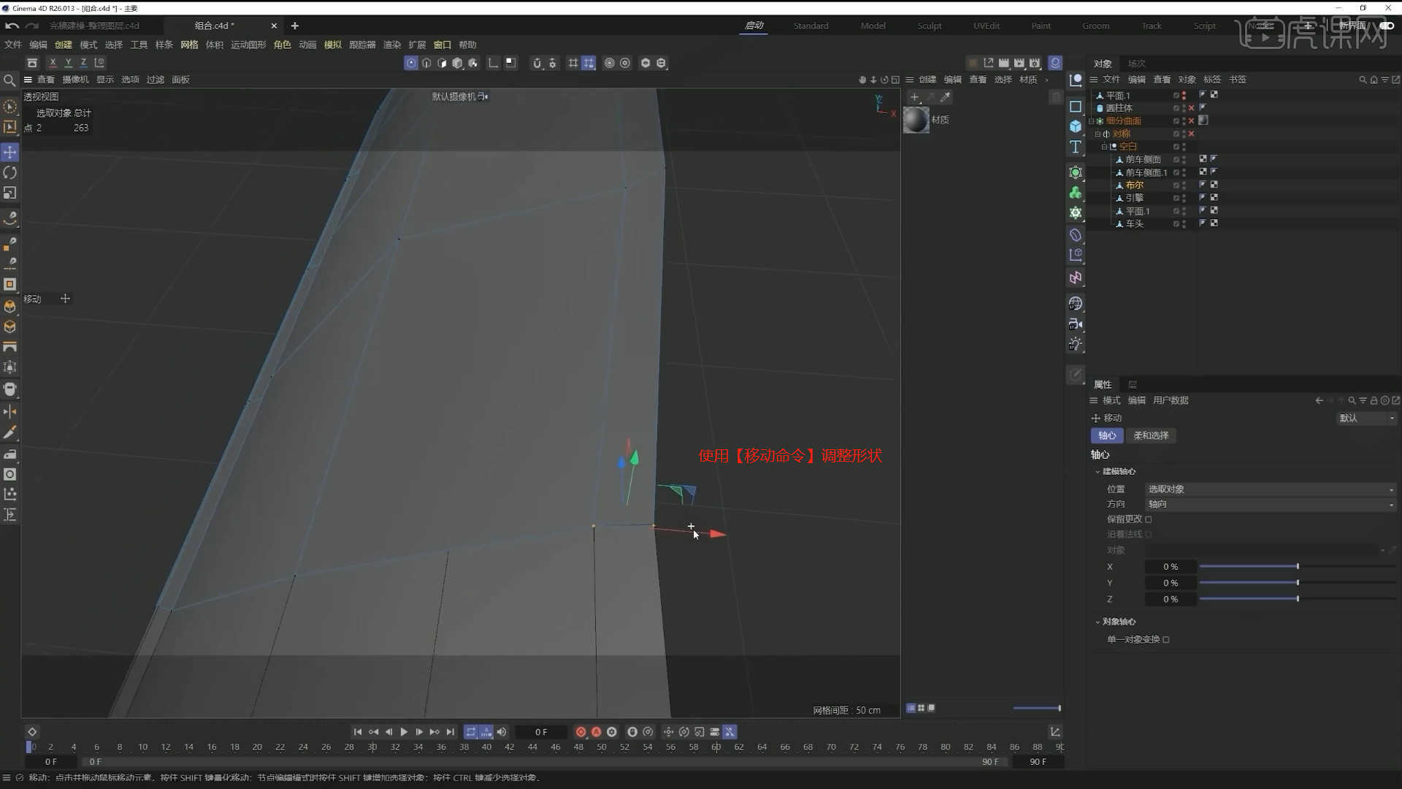Switch to the UVEdit layout tab
This screenshot has width=1402, height=789.
(x=986, y=26)
